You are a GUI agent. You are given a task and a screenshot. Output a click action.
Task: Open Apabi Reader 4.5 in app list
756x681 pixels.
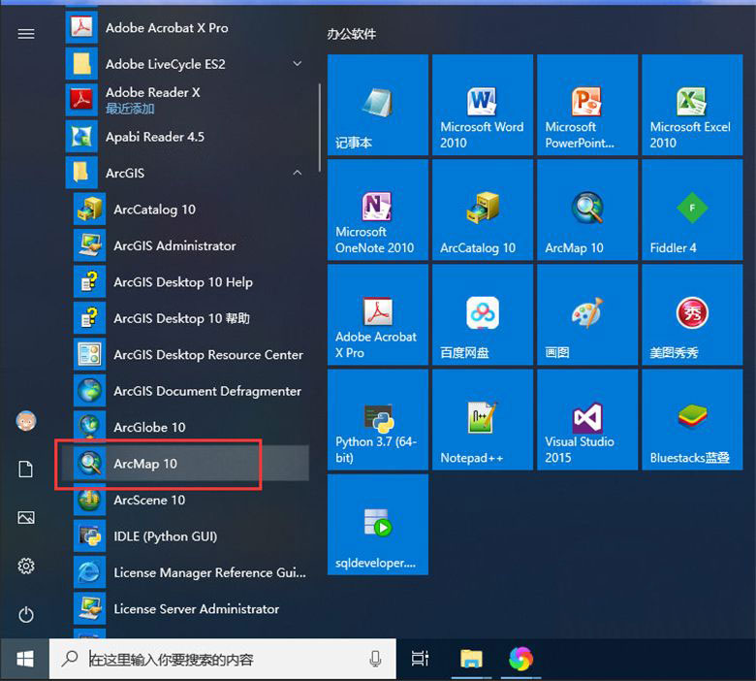pyautogui.click(x=188, y=137)
